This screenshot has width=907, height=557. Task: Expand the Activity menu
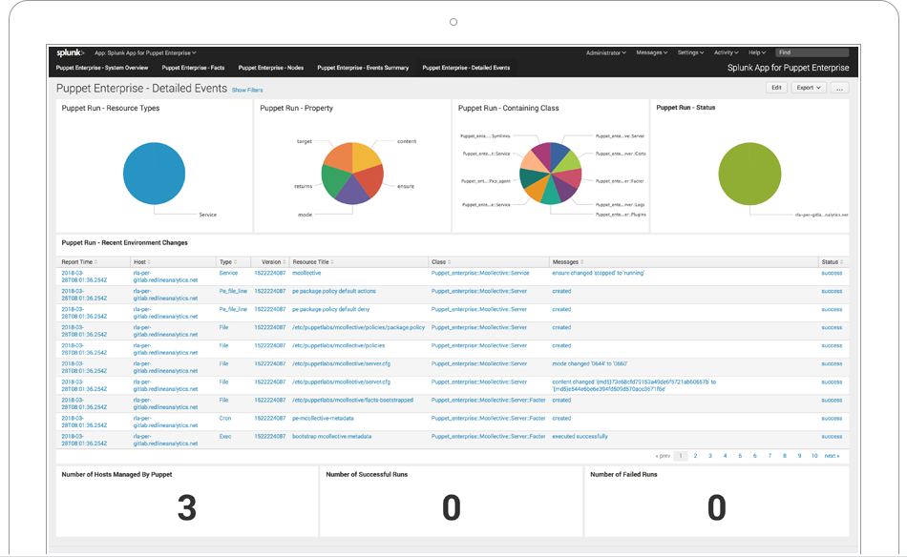726,52
